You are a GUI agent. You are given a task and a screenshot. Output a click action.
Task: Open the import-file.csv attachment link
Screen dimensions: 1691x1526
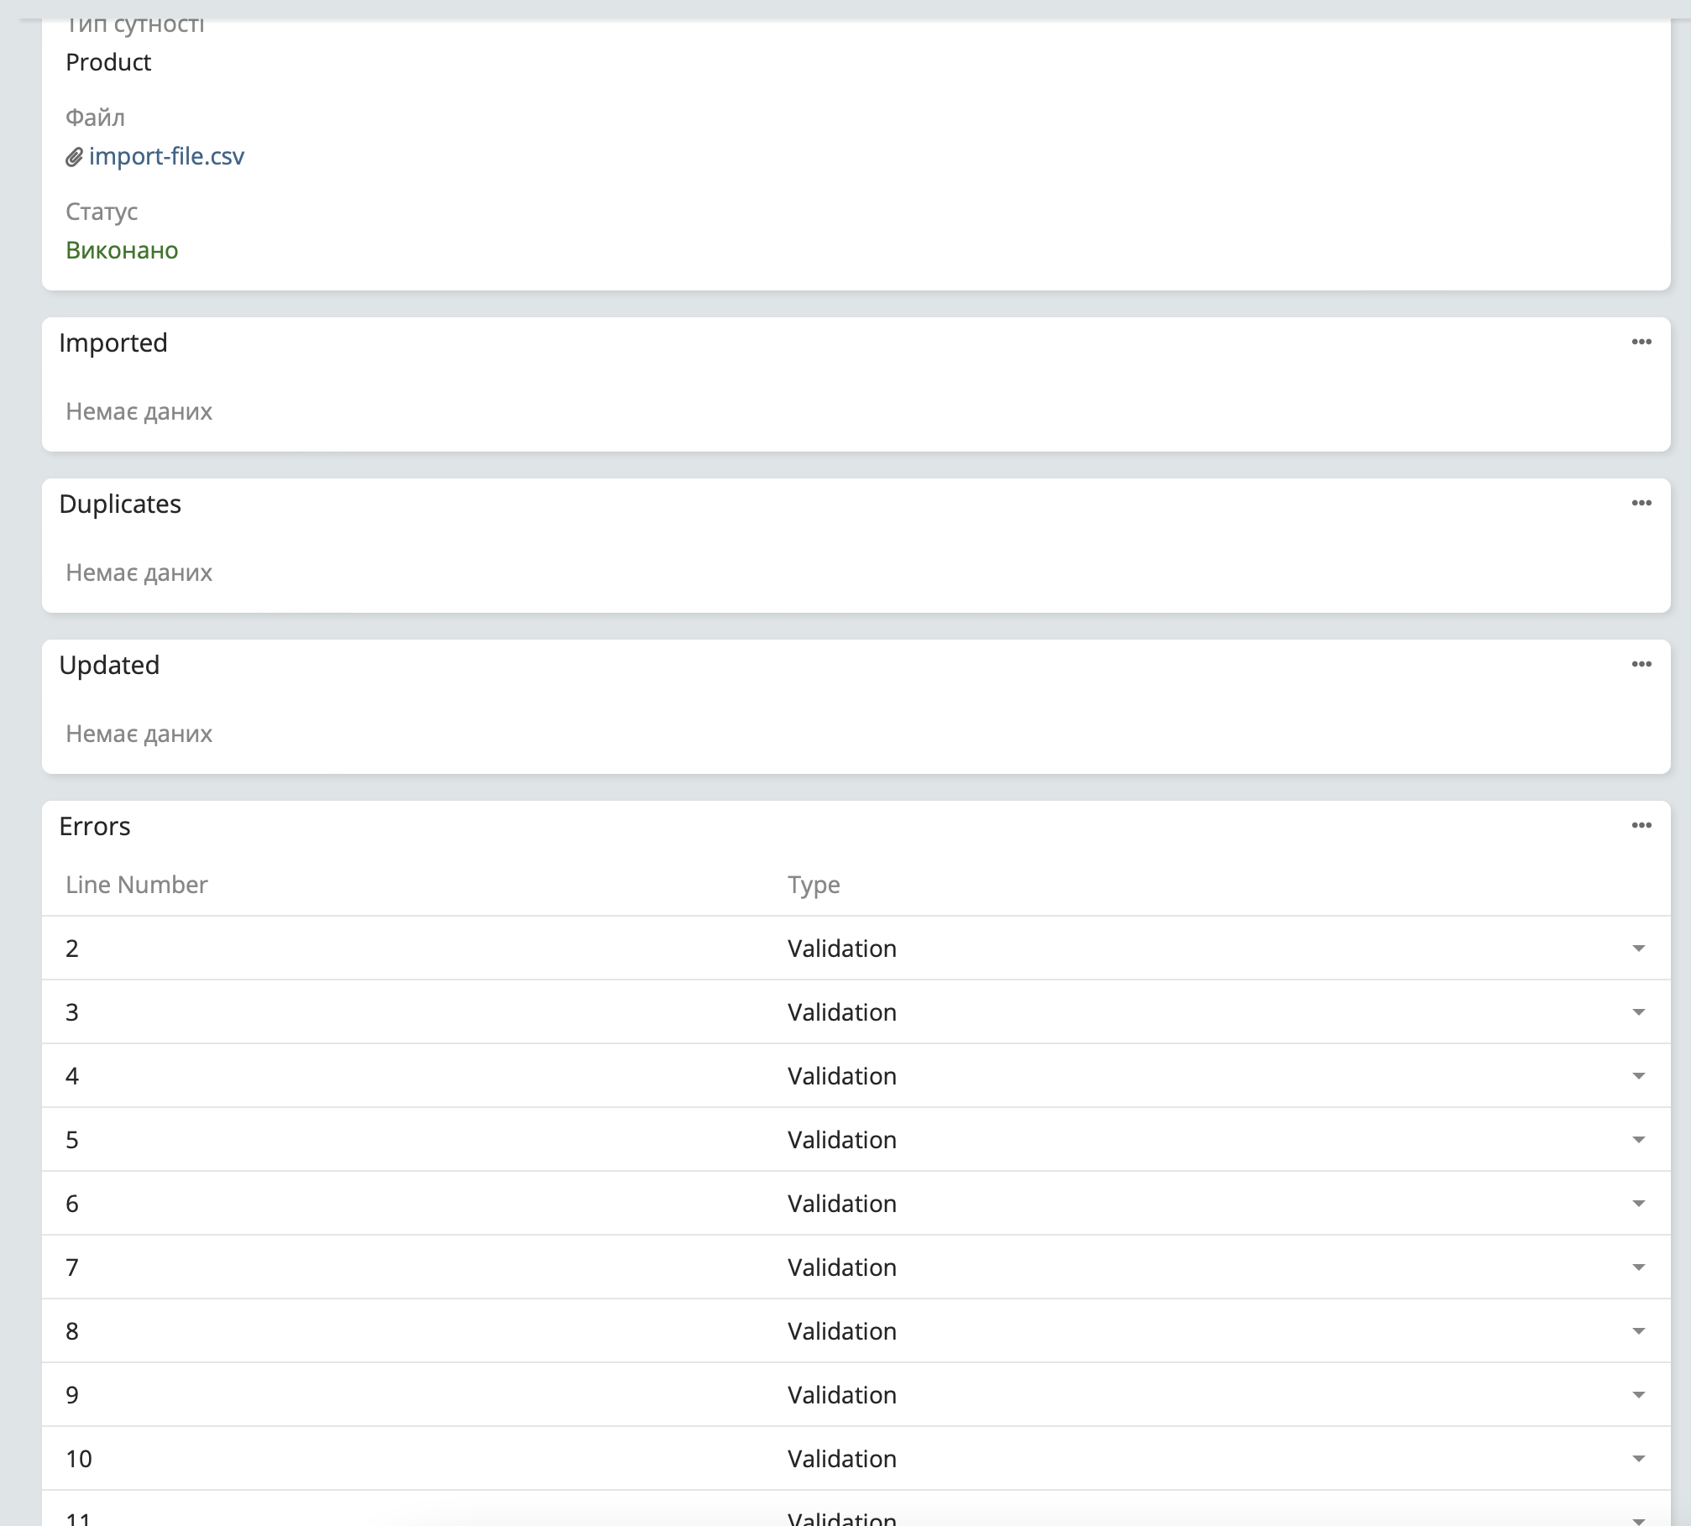coord(166,156)
